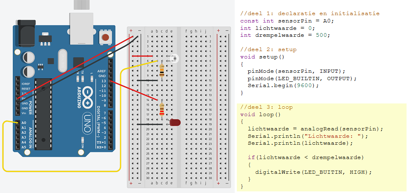Select the photoresistor on the breadboard

(175, 58)
